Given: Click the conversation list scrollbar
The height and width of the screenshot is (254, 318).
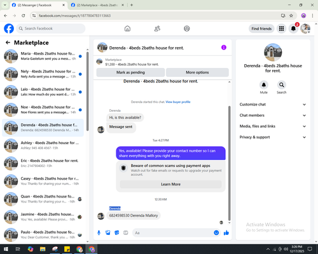Looking at the screenshot, I should click(88, 91).
